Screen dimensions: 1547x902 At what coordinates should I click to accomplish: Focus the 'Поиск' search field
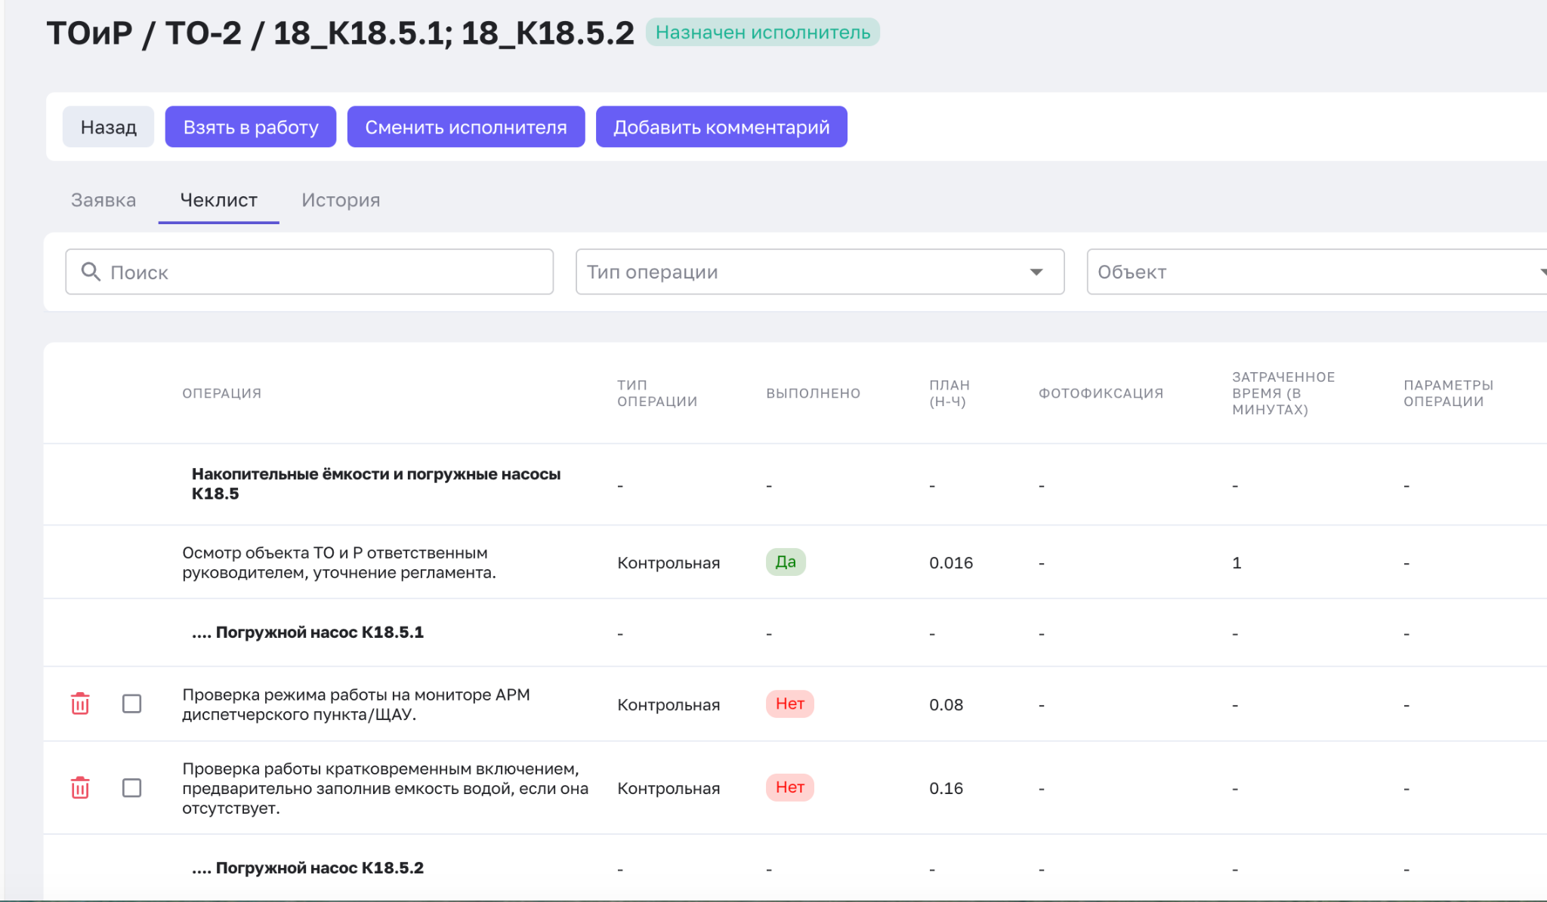coord(309,272)
